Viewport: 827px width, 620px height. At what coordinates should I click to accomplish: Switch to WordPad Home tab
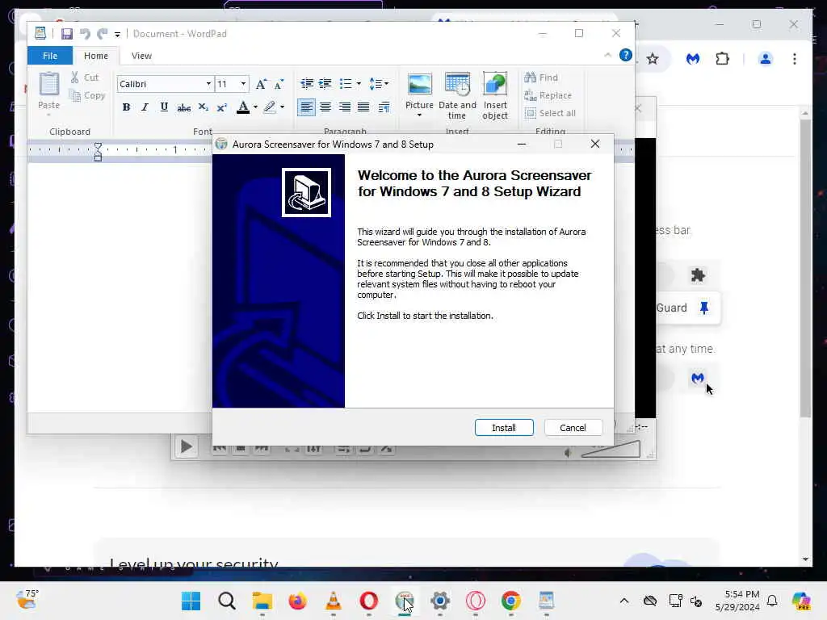point(96,56)
